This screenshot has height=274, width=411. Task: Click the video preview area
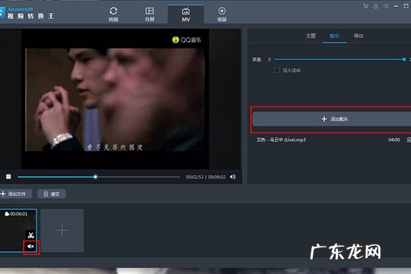pos(115,99)
